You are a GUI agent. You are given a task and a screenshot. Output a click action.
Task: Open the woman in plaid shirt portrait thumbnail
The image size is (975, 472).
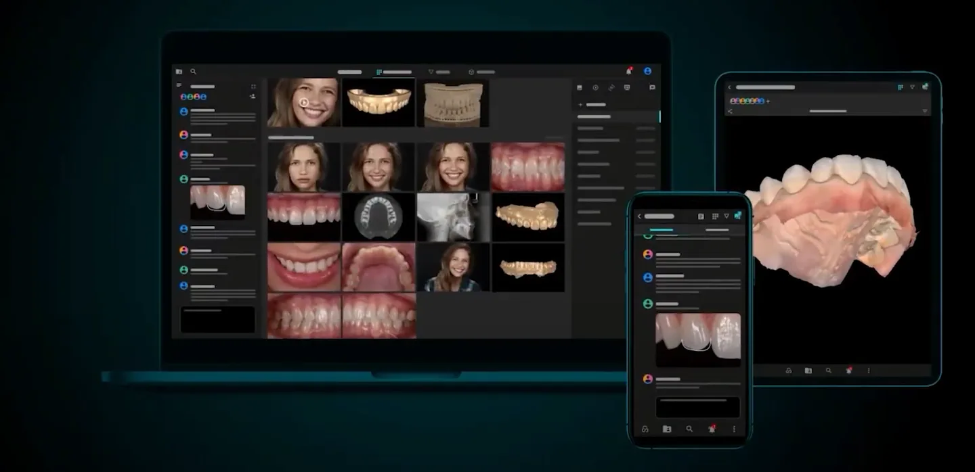[453, 267]
